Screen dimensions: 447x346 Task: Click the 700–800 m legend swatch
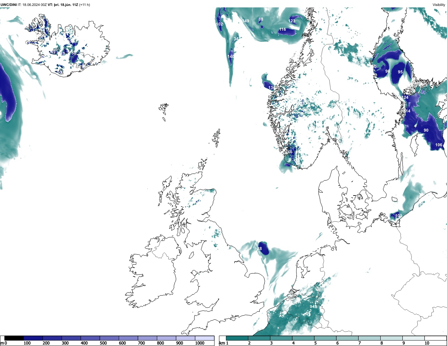pos(147,338)
